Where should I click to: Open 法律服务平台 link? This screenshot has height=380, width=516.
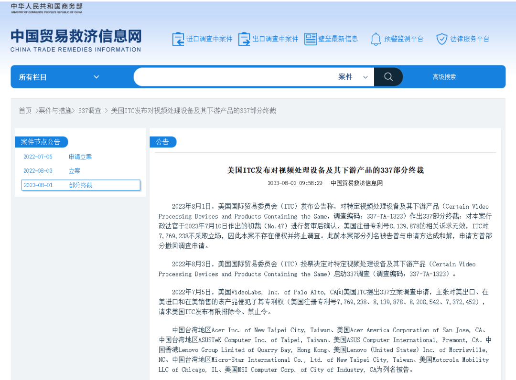point(470,39)
